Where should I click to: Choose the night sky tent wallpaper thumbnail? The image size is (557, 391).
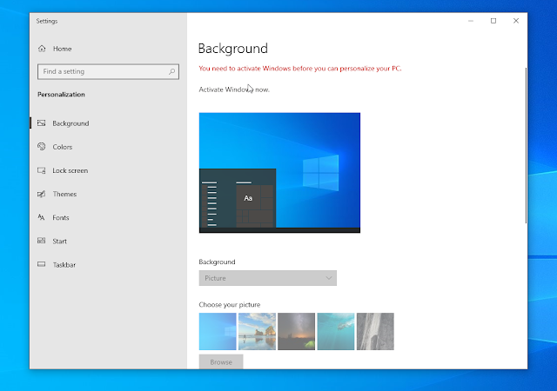tap(296, 331)
